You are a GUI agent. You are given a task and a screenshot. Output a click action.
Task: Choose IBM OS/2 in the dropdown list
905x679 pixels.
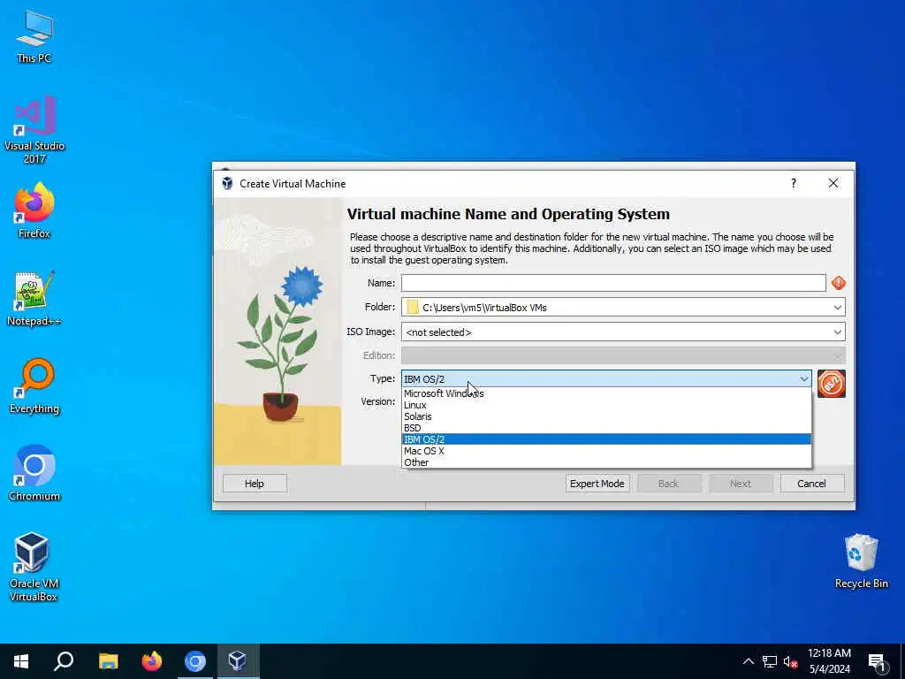606,439
